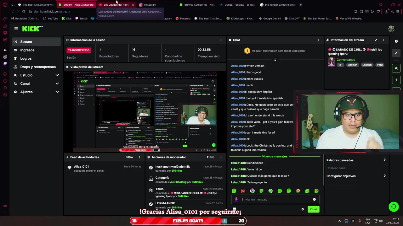Click the info circle icon on right rail
The width and height of the screenshot is (403, 226).
pos(396,41)
